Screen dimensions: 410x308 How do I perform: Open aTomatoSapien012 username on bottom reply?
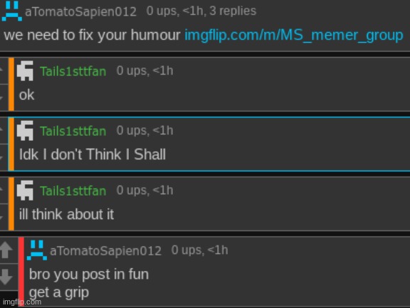point(105,251)
